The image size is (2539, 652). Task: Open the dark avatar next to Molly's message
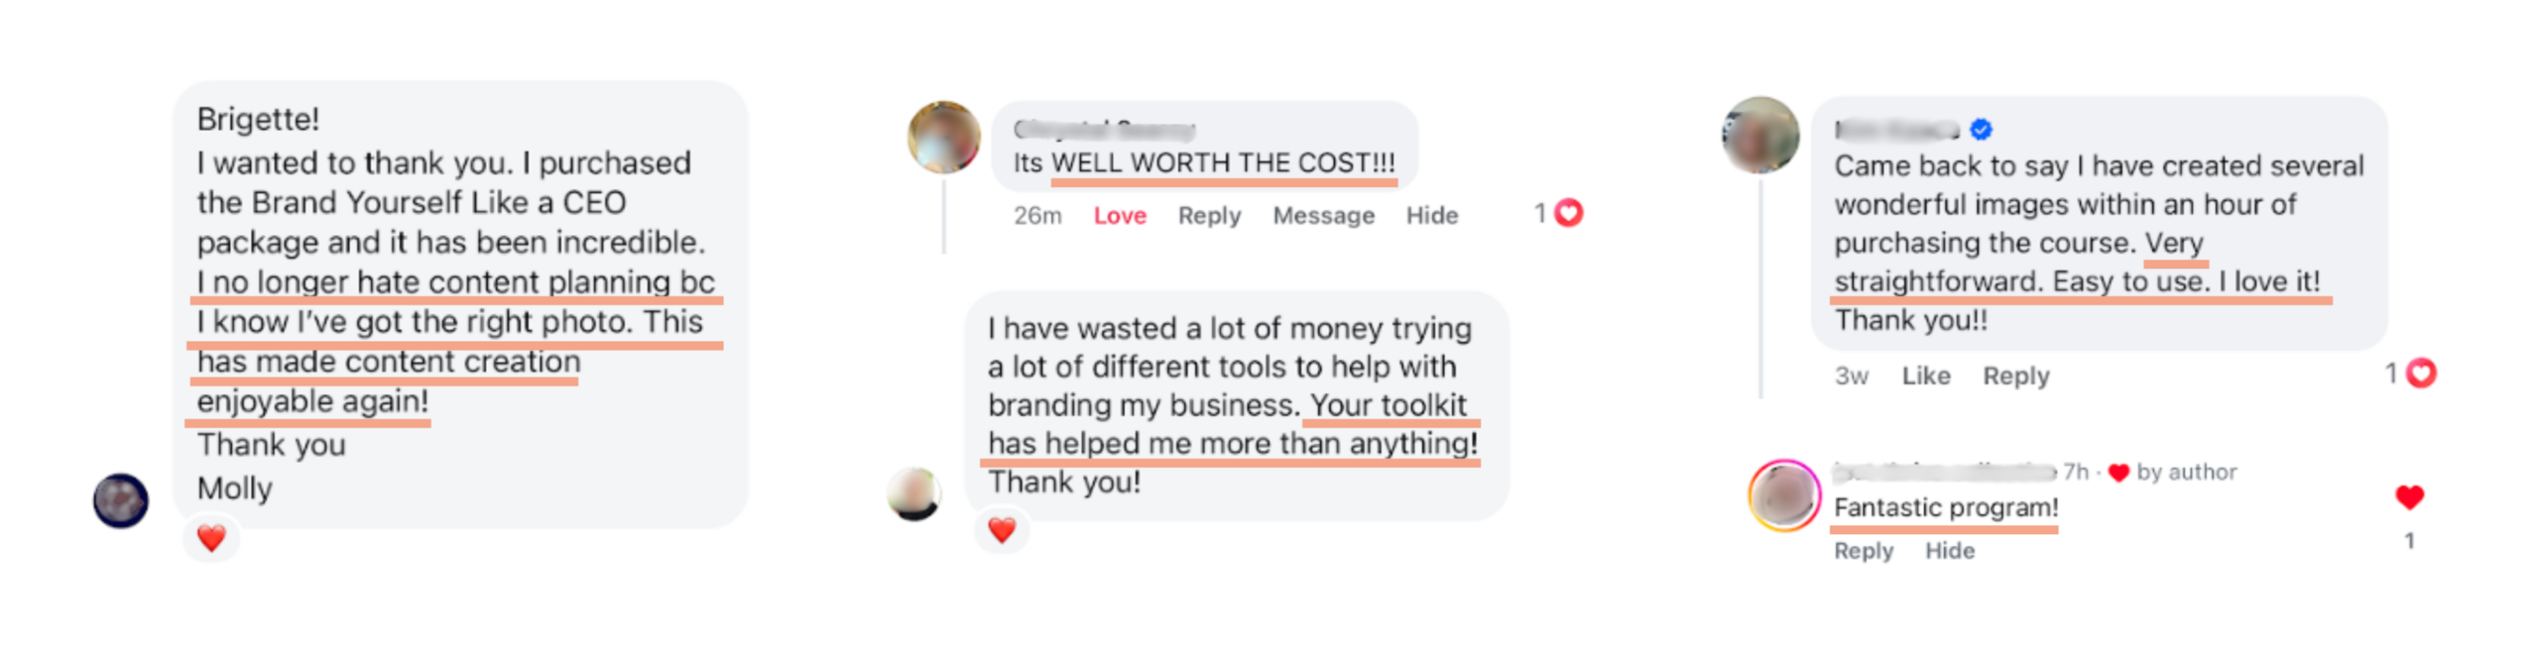pos(121,499)
